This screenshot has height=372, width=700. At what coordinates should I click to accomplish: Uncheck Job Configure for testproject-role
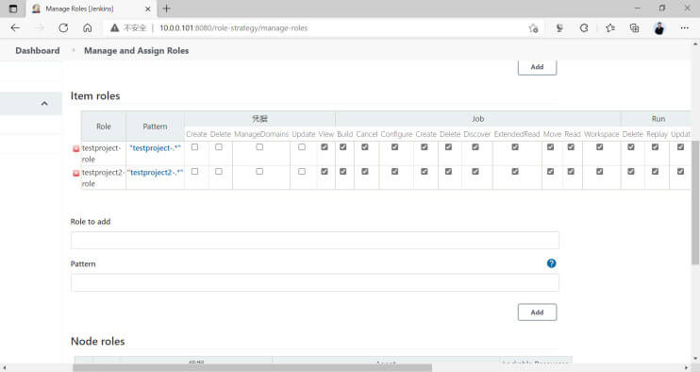click(x=394, y=147)
